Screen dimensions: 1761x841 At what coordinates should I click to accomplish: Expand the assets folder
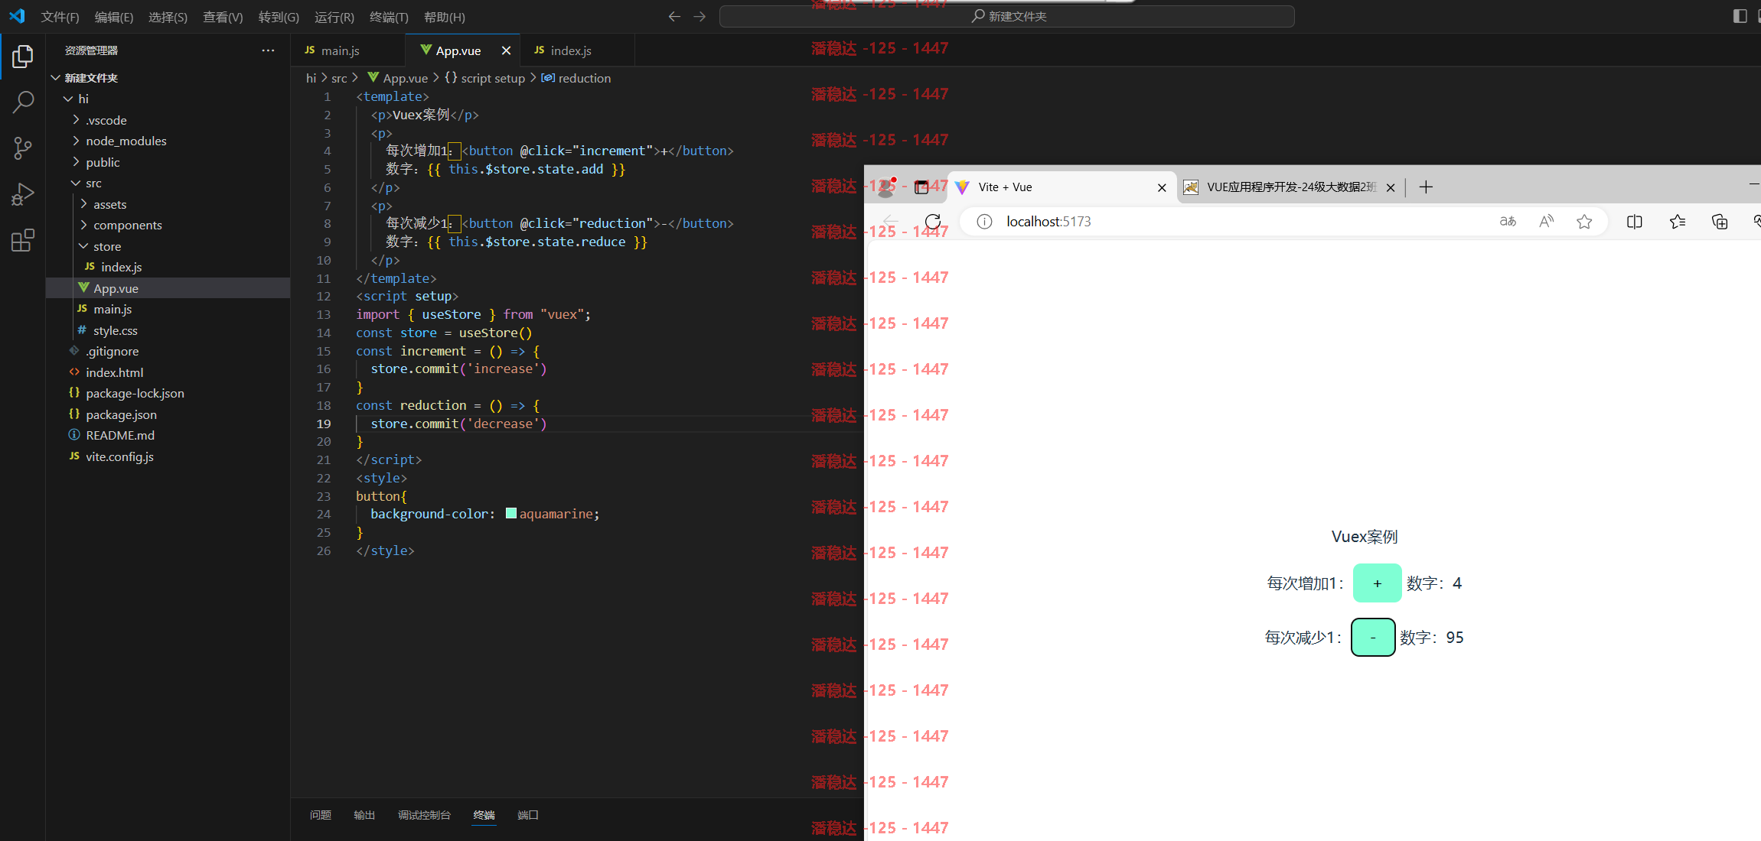83,204
